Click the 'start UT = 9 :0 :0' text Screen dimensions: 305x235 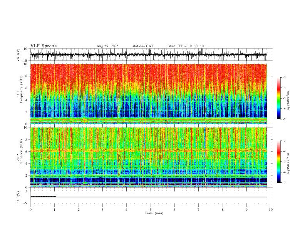point(186,46)
